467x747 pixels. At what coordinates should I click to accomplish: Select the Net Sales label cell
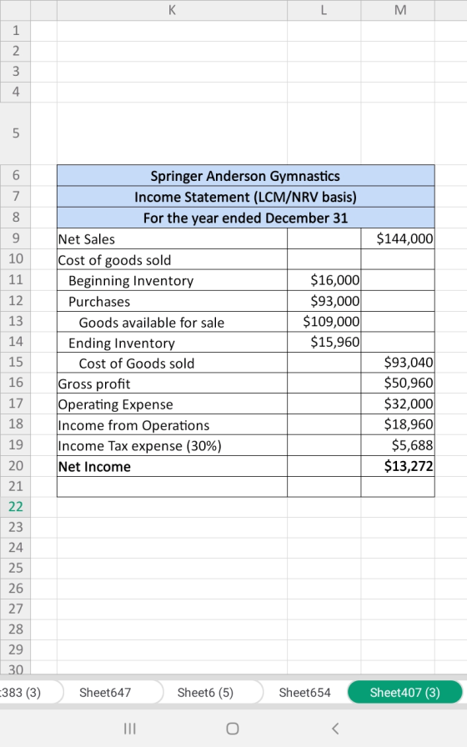tap(172, 238)
